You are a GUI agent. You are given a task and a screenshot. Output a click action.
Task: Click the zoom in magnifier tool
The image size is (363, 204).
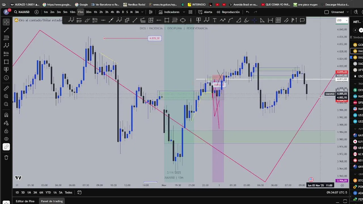[x=6, y=96]
